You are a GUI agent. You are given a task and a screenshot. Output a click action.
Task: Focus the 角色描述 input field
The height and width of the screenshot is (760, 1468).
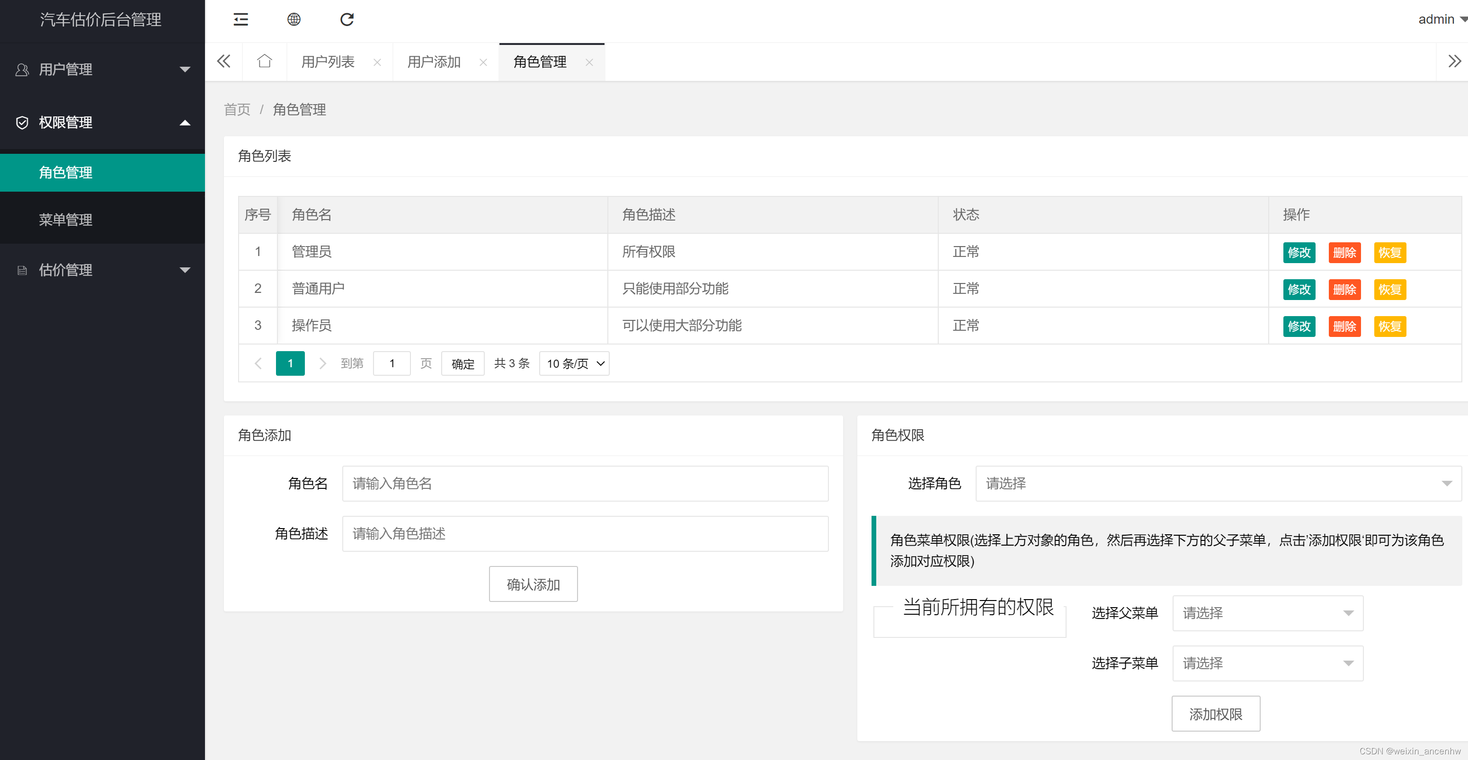click(585, 534)
